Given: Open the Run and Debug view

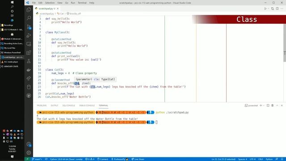Looking at the screenshot, I should tap(29, 35).
